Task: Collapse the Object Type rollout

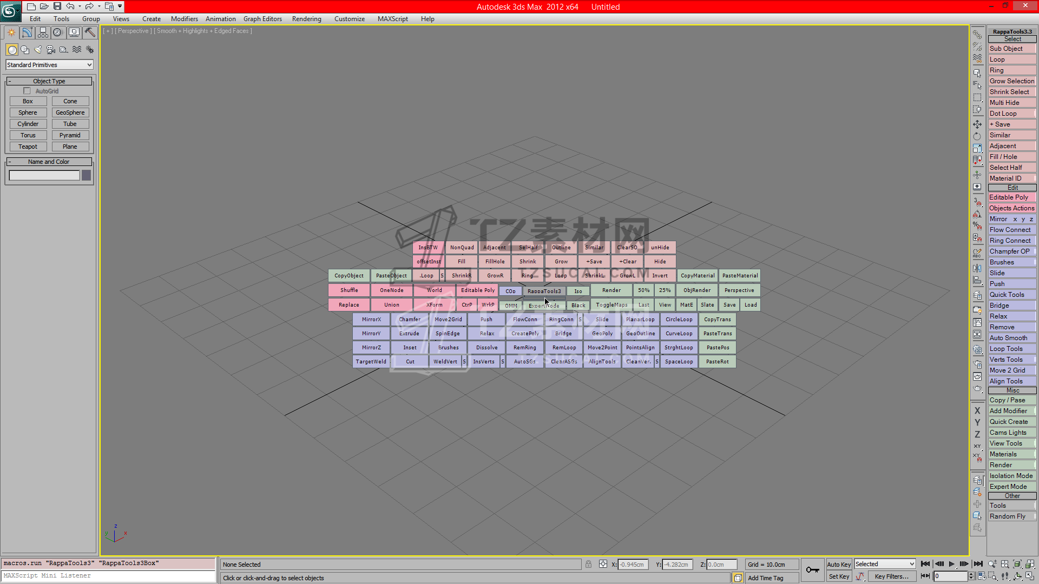Action: [x=49, y=81]
